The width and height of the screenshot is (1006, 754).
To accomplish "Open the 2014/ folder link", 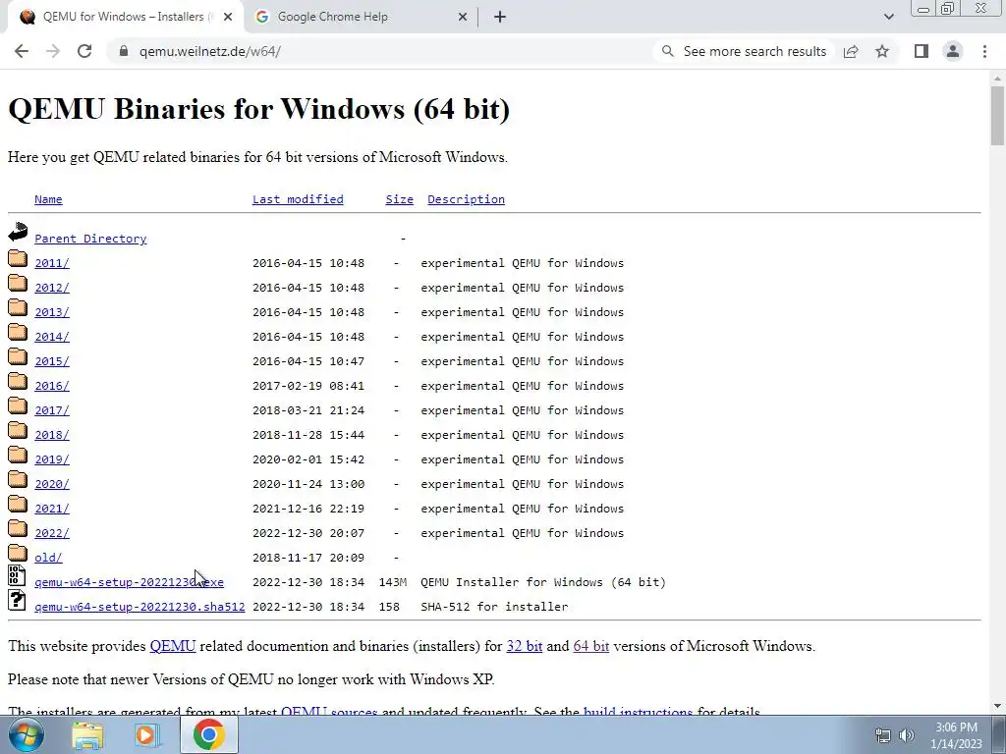I will click(x=52, y=337).
